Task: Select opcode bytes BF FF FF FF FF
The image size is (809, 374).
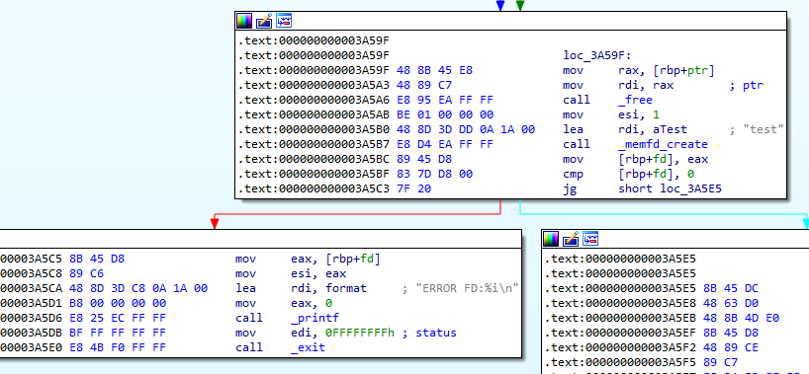Action: tap(117, 333)
